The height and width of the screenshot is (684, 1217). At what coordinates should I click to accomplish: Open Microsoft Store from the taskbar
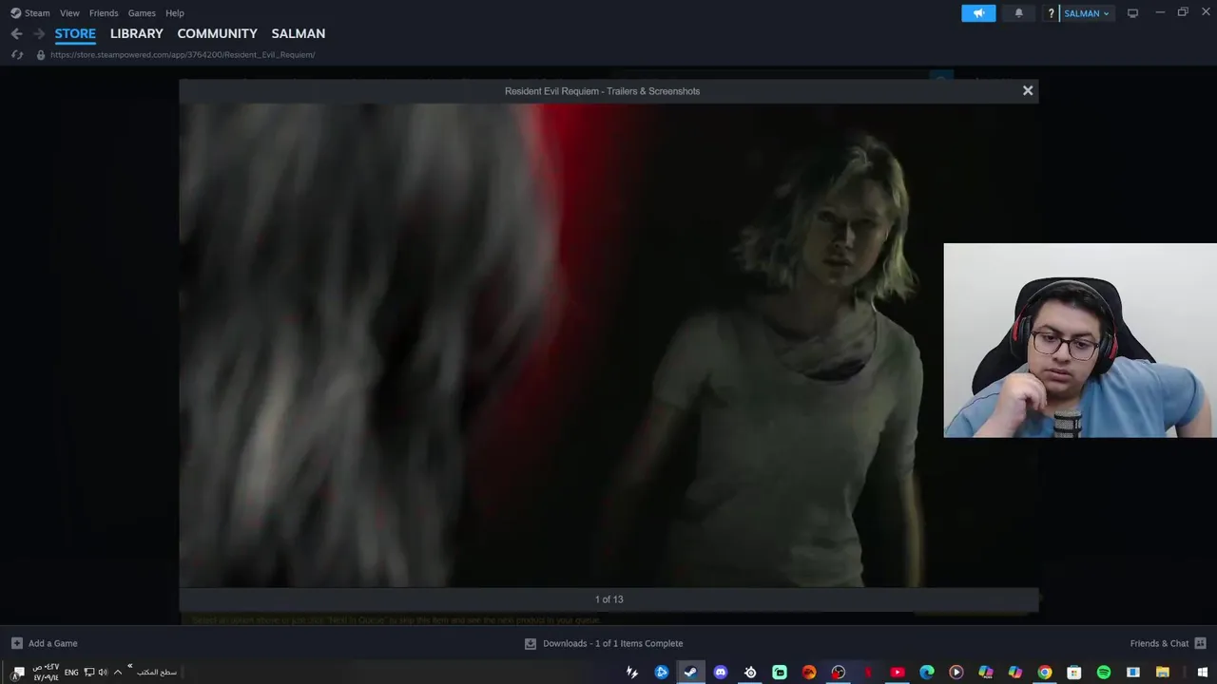point(1073,673)
